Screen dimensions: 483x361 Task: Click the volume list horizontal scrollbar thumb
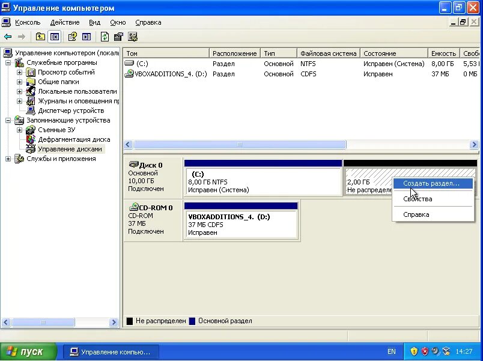click(x=240, y=145)
